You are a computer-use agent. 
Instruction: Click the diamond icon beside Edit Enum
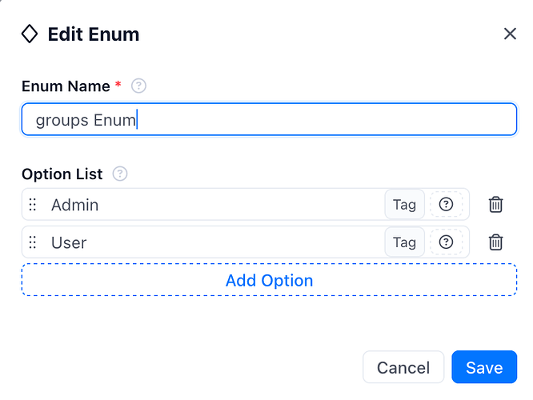(x=30, y=34)
